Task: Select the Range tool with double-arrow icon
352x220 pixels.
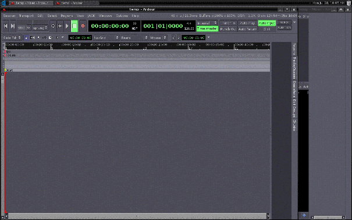Action: (33, 38)
